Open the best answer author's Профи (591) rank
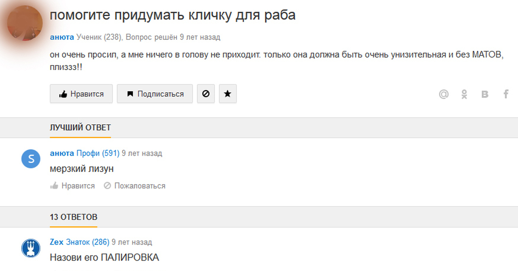The image size is (518, 271). pyautogui.click(x=98, y=153)
